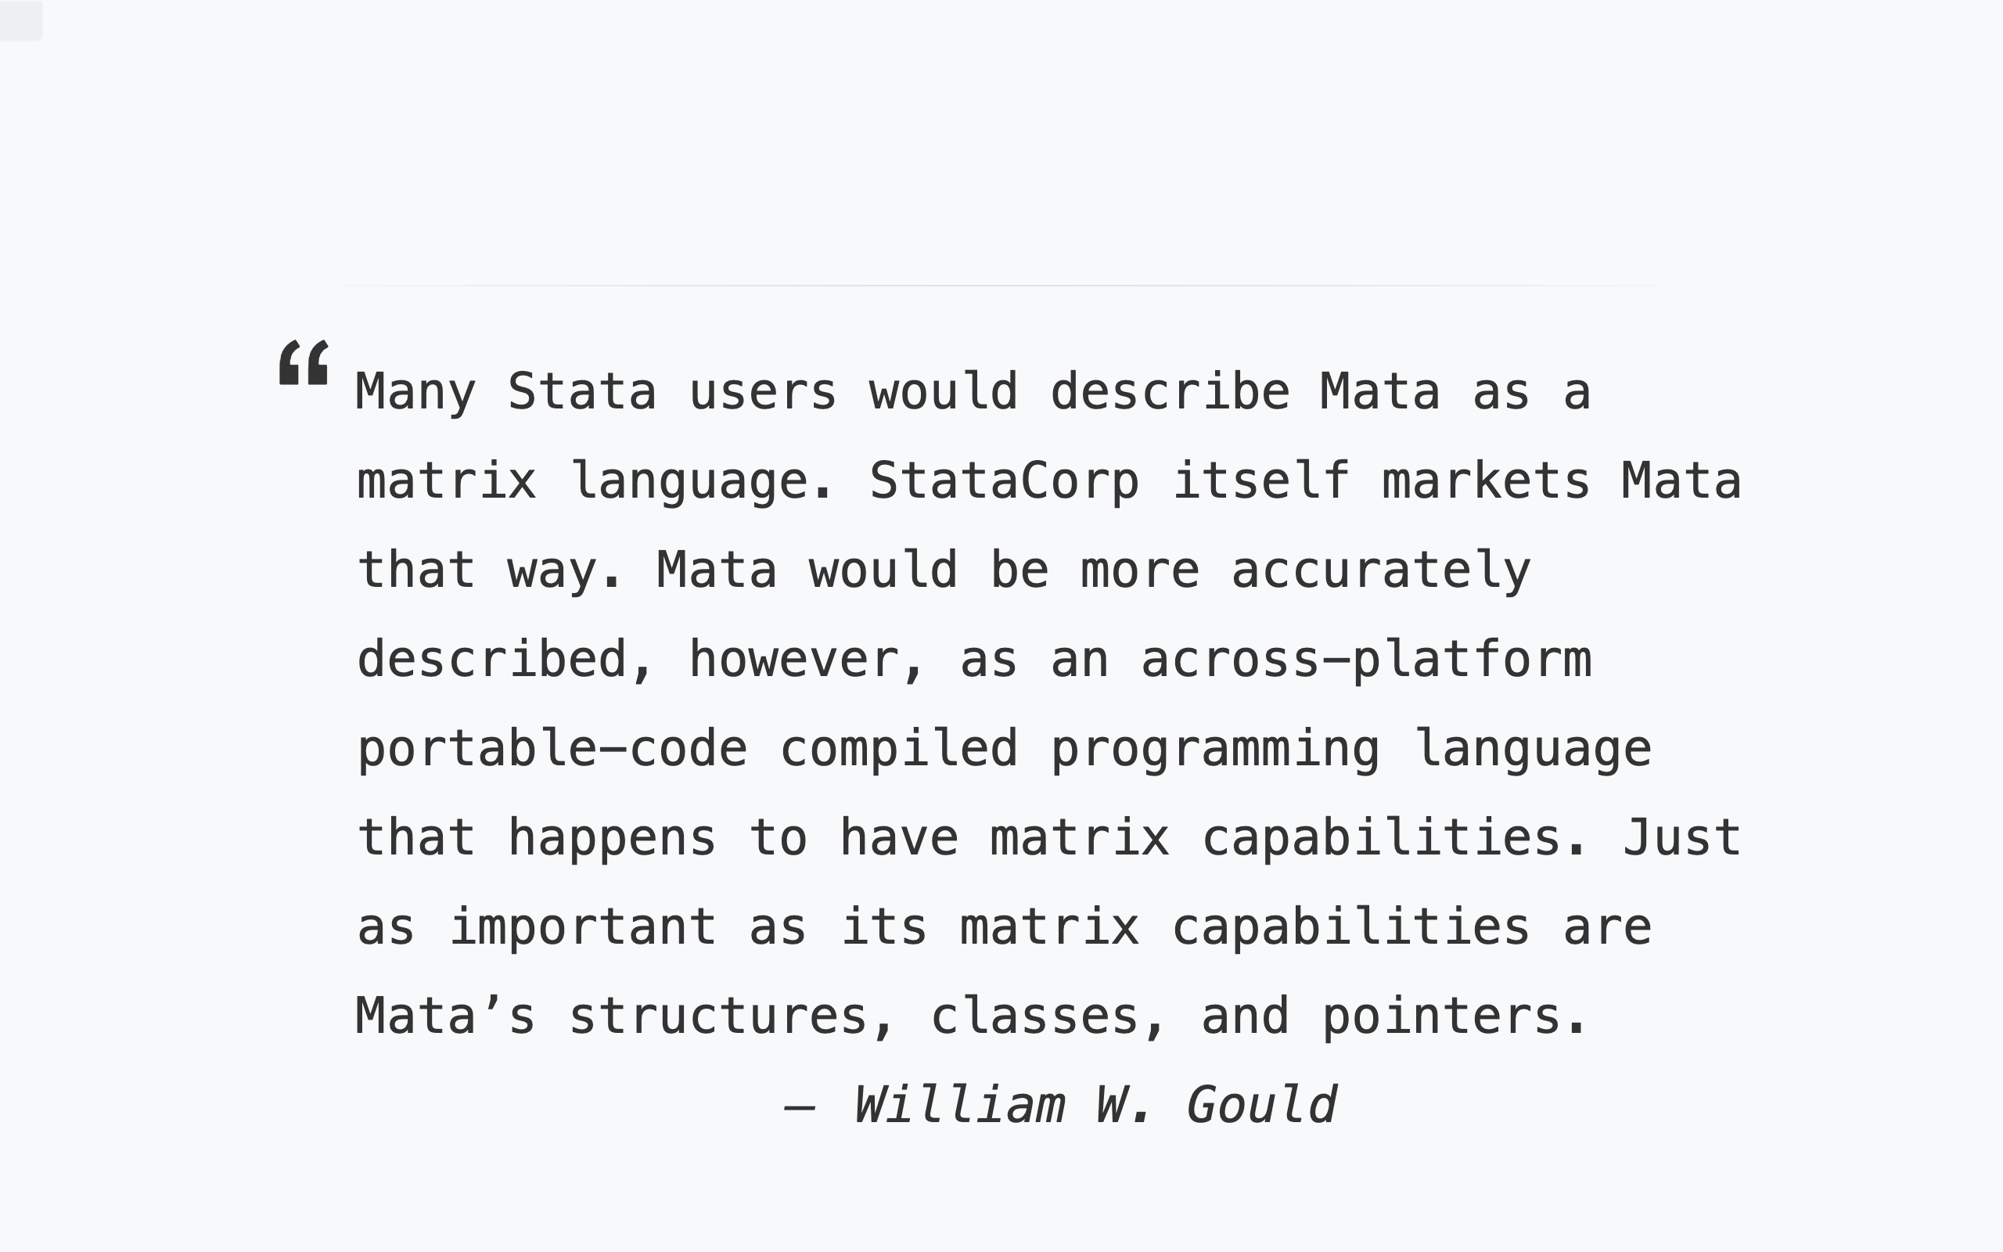
Task: Click the word classes in the last line
Action: click(1034, 1016)
